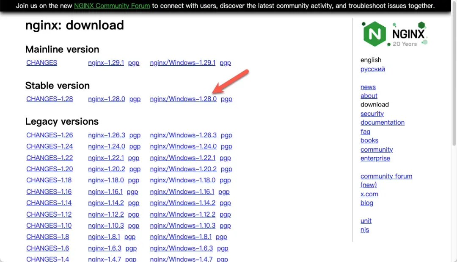Image resolution: width=457 pixels, height=262 pixels.
Task: Download nginx-1.20.2 source
Action: (x=106, y=169)
